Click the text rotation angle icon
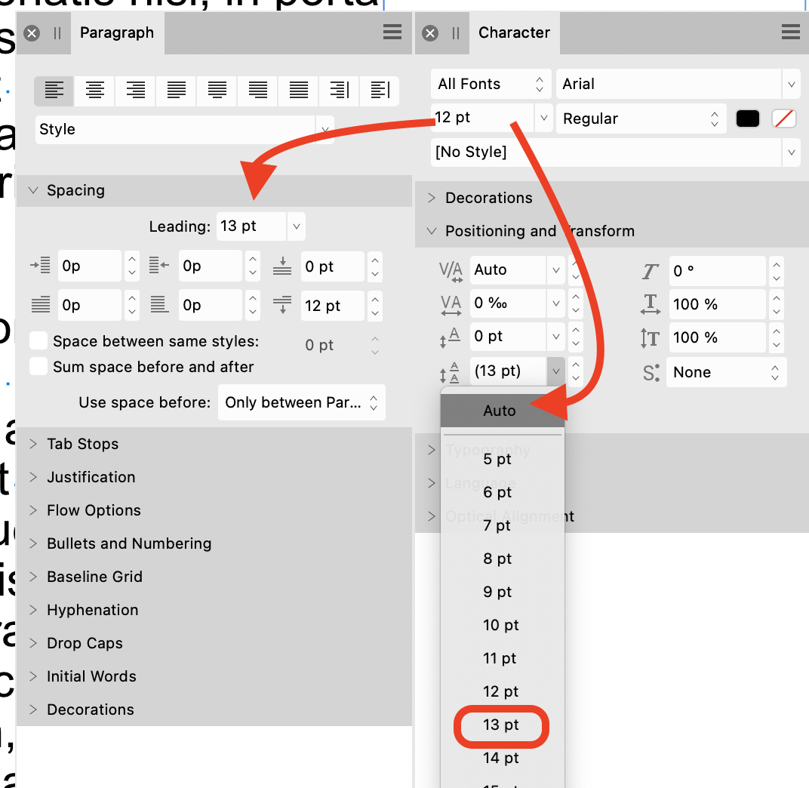The width and height of the screenshot is (809, 788). (x=651, y=270)
